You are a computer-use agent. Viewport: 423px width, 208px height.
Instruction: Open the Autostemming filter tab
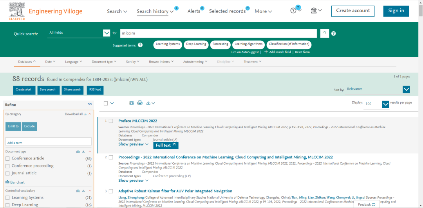pos(195,62)
